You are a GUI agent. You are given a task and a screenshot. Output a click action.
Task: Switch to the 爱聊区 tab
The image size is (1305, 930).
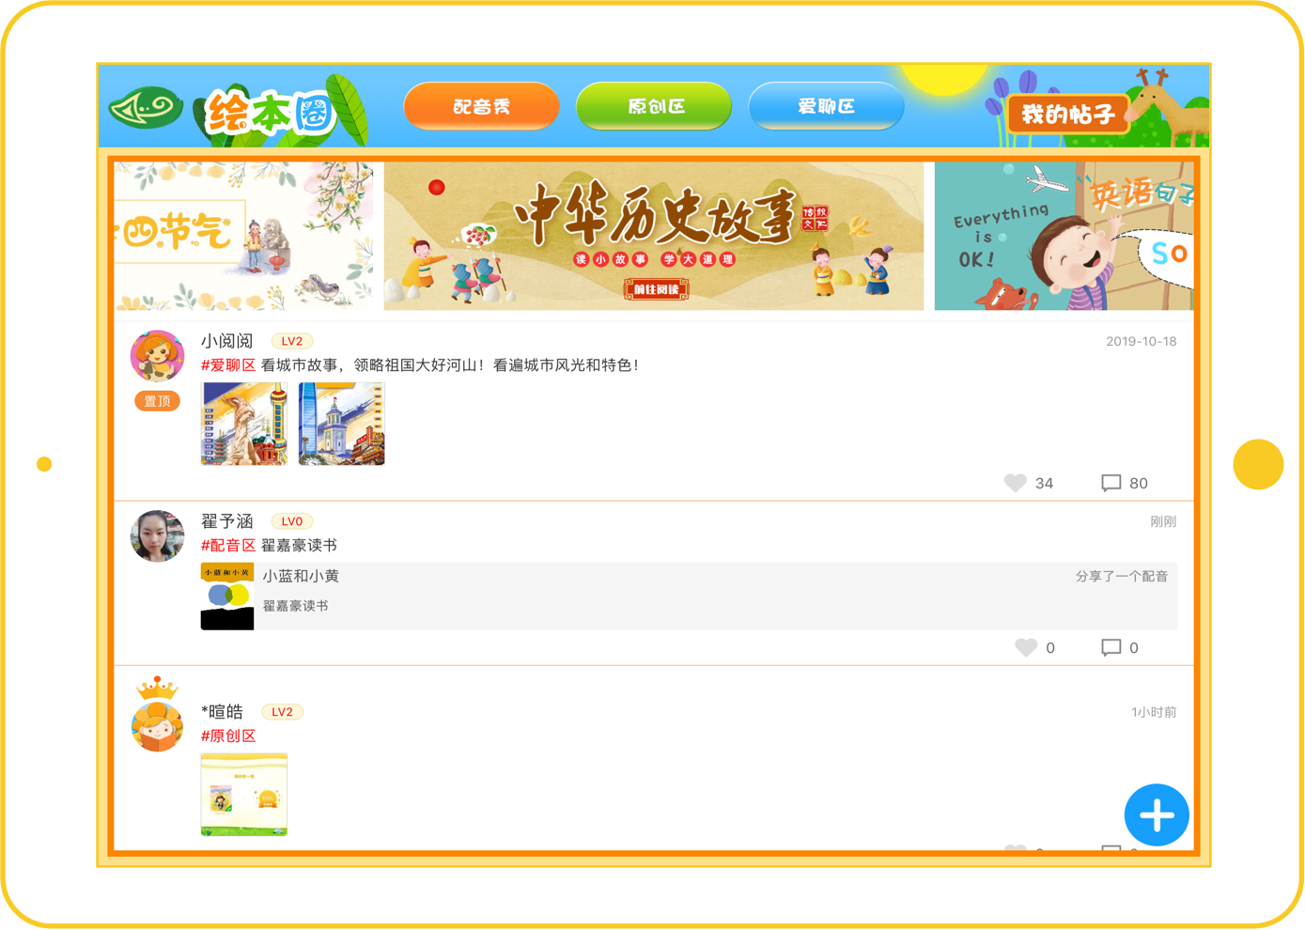[826, 106]
